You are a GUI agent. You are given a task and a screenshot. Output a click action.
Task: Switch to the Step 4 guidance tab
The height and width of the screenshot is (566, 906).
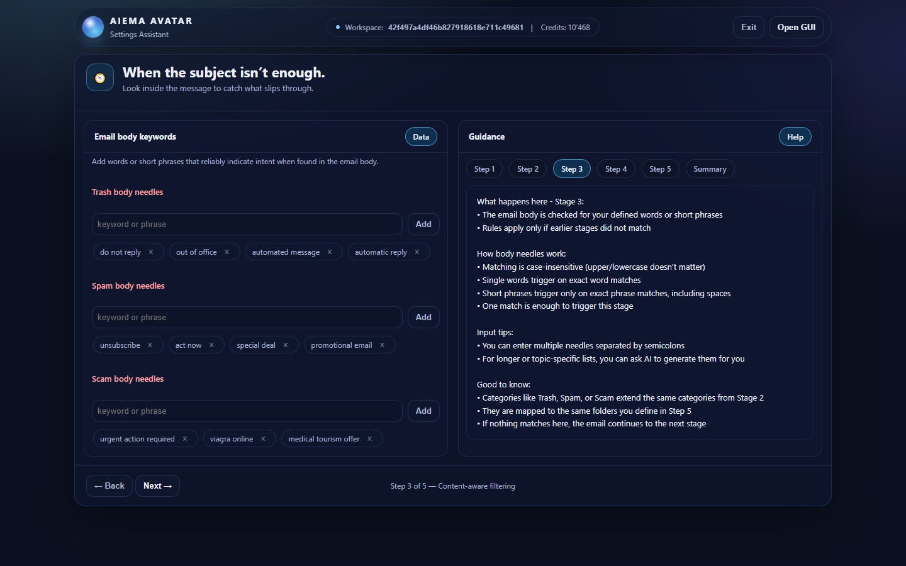pos(616,169)
